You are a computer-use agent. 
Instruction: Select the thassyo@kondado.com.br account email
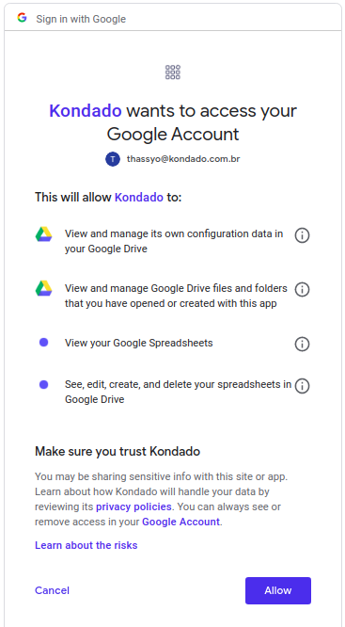pyautogui.click(x=183, y=159)
